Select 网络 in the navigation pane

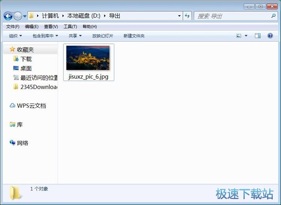22,143
